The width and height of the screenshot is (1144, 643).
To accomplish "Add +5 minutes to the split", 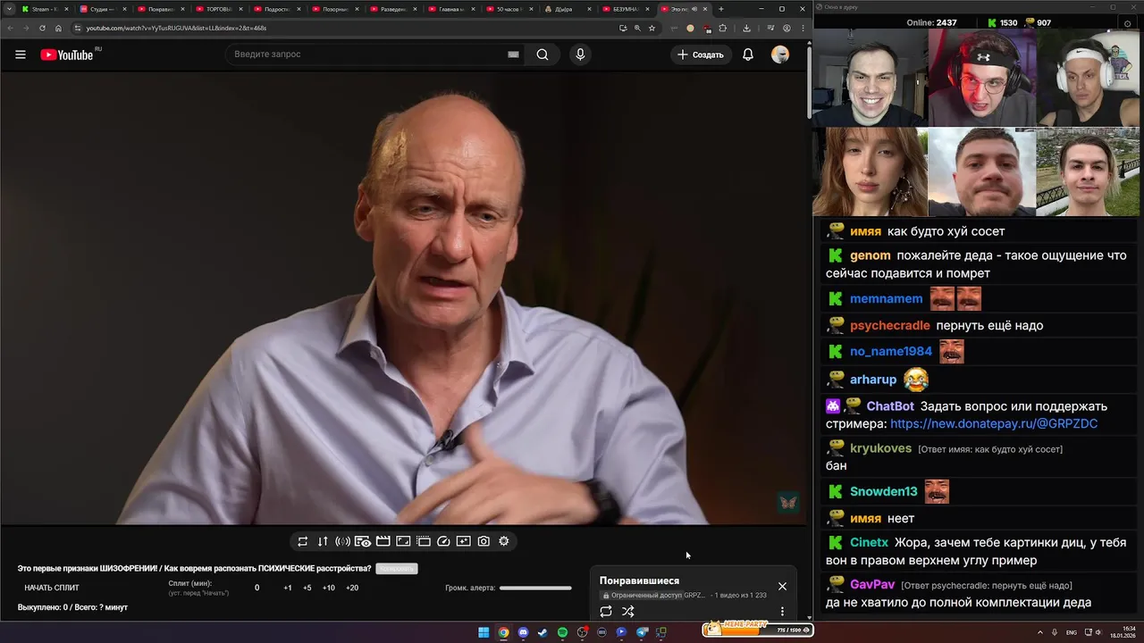I will 307,588.
